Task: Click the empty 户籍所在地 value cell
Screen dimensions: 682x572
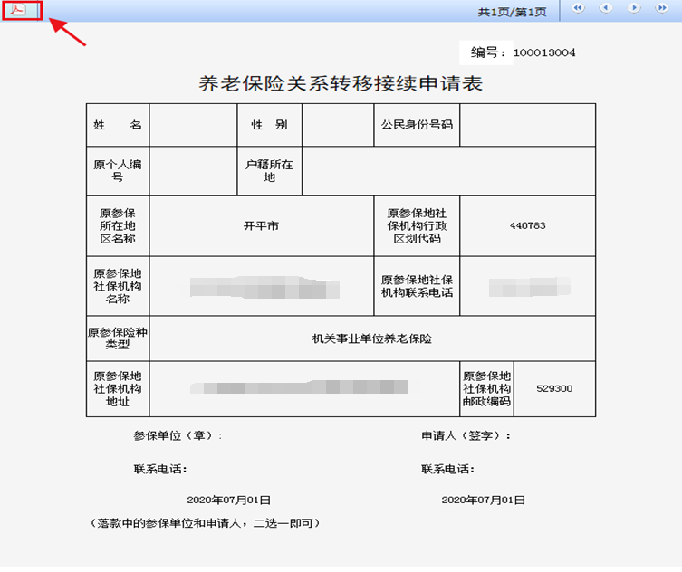Action: pyautogui.click(x=448, y=171)
